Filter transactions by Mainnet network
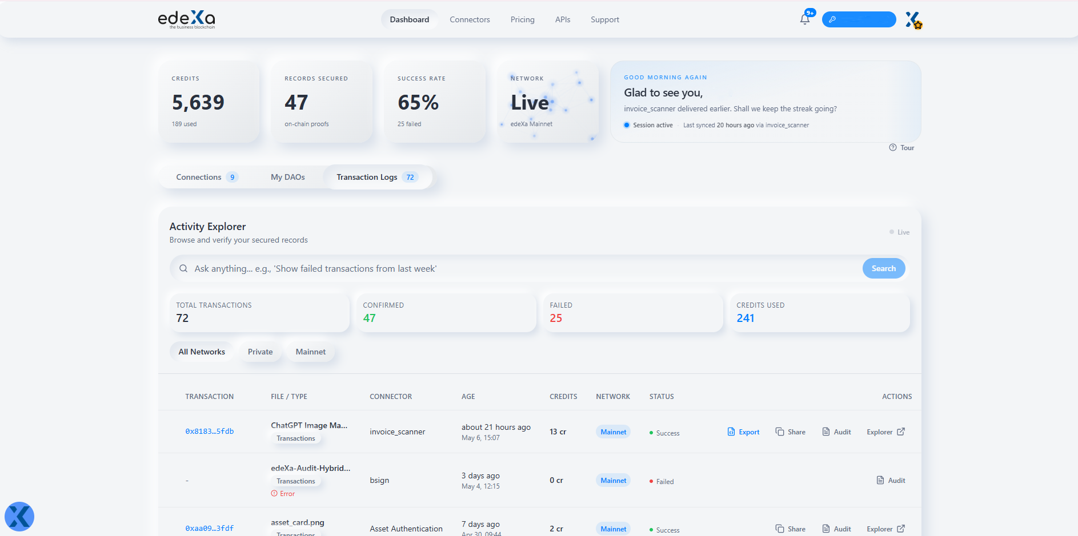 311,352
